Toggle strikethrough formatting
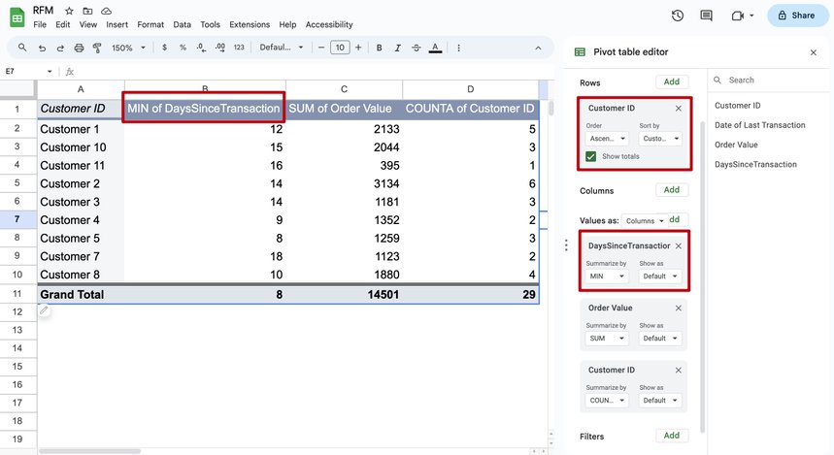The width and height of the screenshot is (834, 455). click(x=416, y=48)
